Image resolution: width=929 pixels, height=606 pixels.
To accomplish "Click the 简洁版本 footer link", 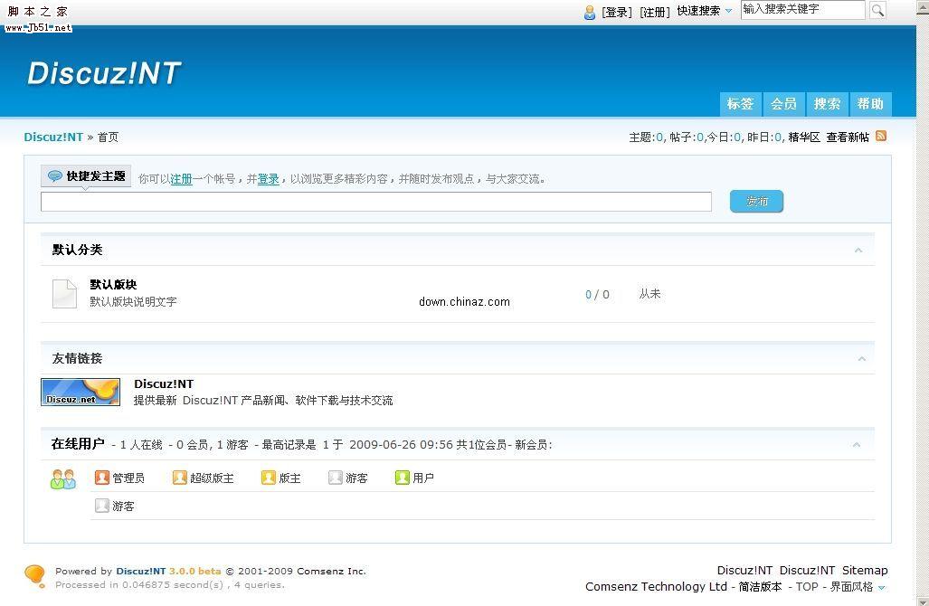I will click(x=760, y=587).
